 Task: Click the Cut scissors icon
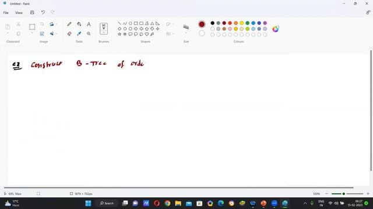18,24
